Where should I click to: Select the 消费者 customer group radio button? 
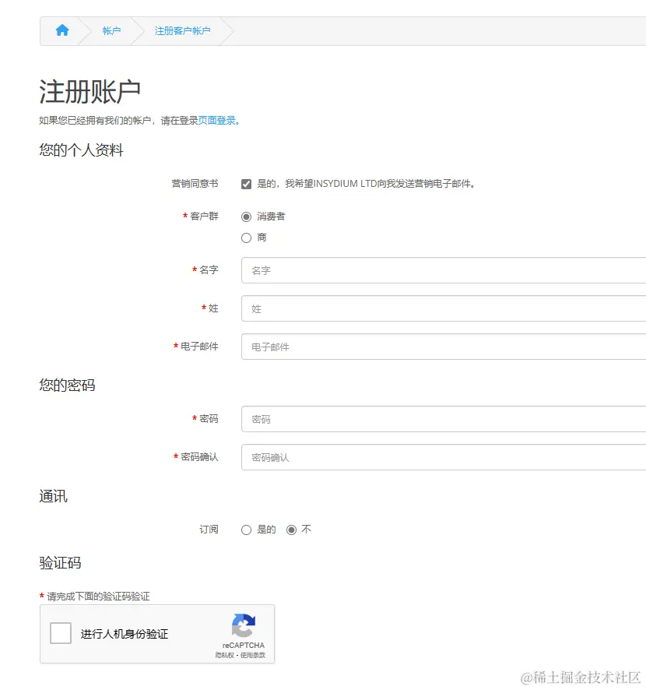(246, 217)
